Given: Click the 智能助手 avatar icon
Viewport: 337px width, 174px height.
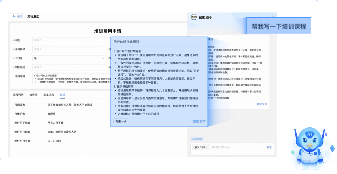Looking at the screenshot, I should pyautogui.click(x=194, y=17).
